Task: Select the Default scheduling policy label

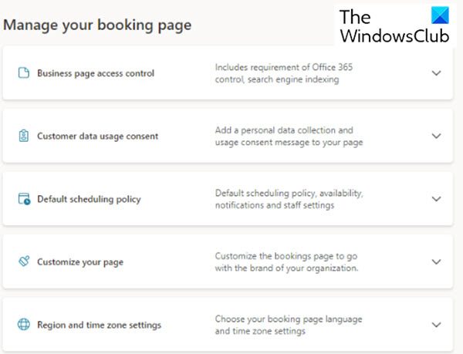Action: (89, 199)
